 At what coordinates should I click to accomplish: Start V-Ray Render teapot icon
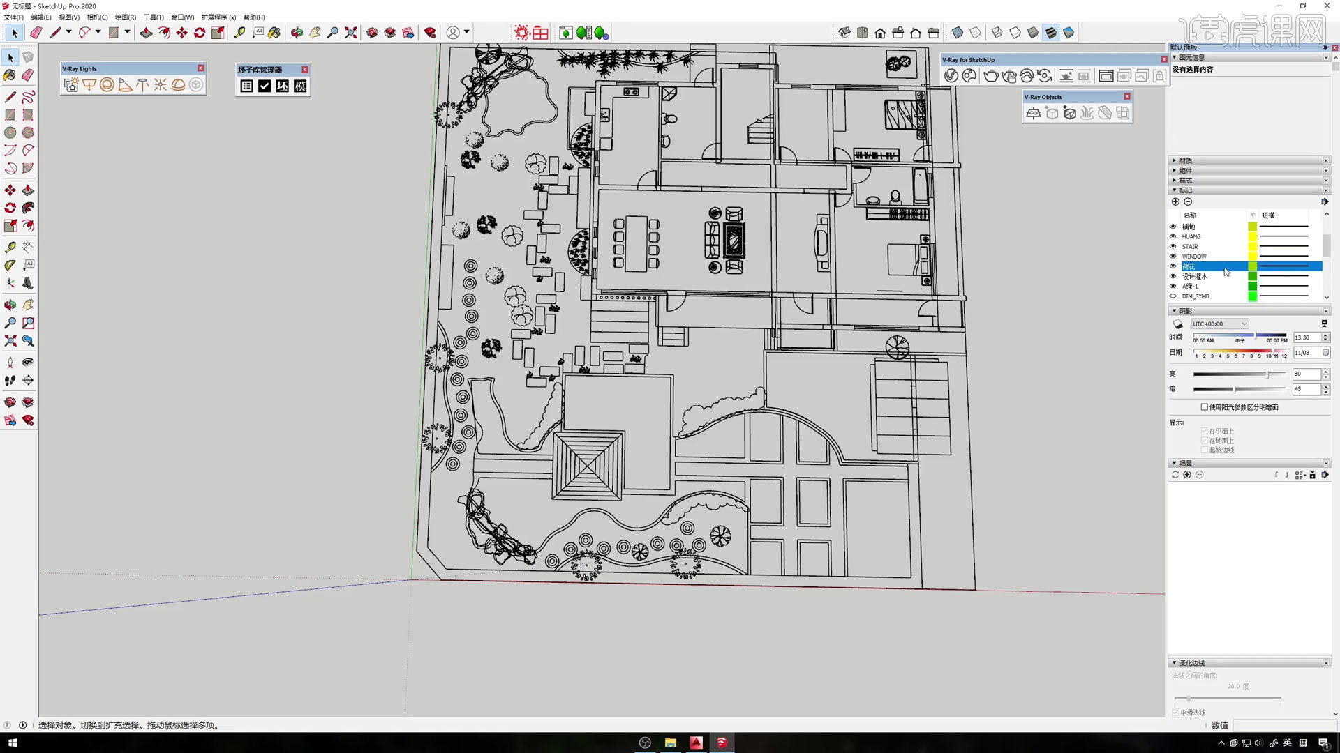(991, 76)
